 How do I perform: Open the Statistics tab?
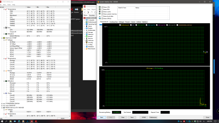tap(145, 22)
